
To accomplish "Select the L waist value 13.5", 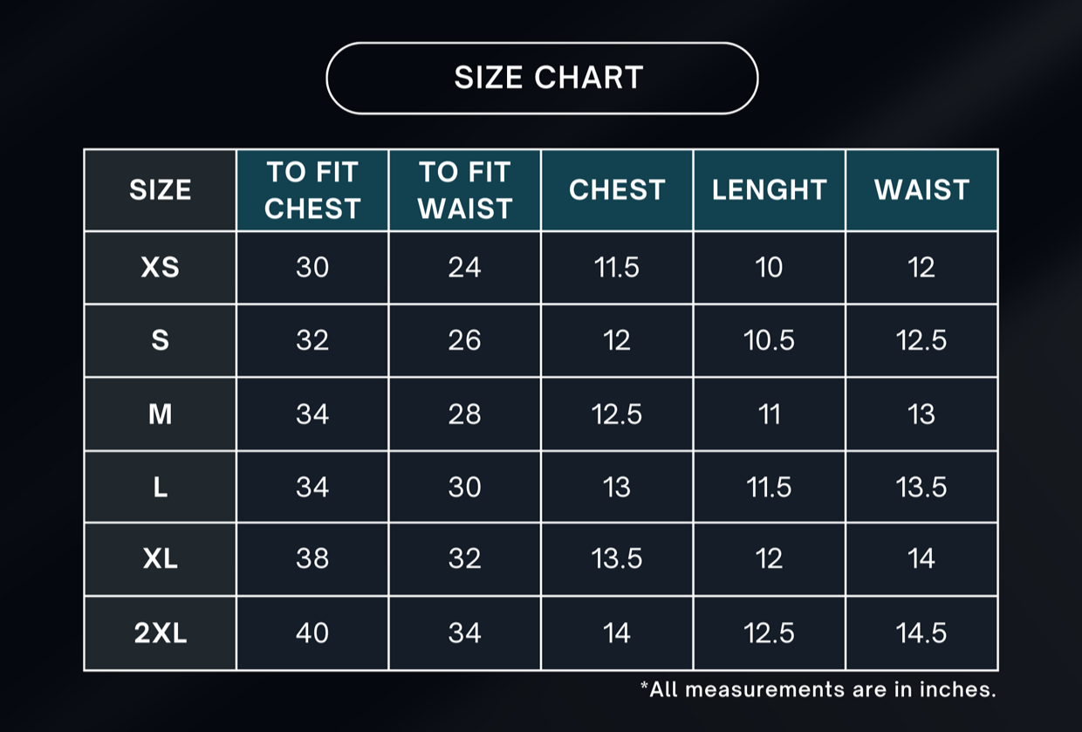I will [x=921, y=487].
